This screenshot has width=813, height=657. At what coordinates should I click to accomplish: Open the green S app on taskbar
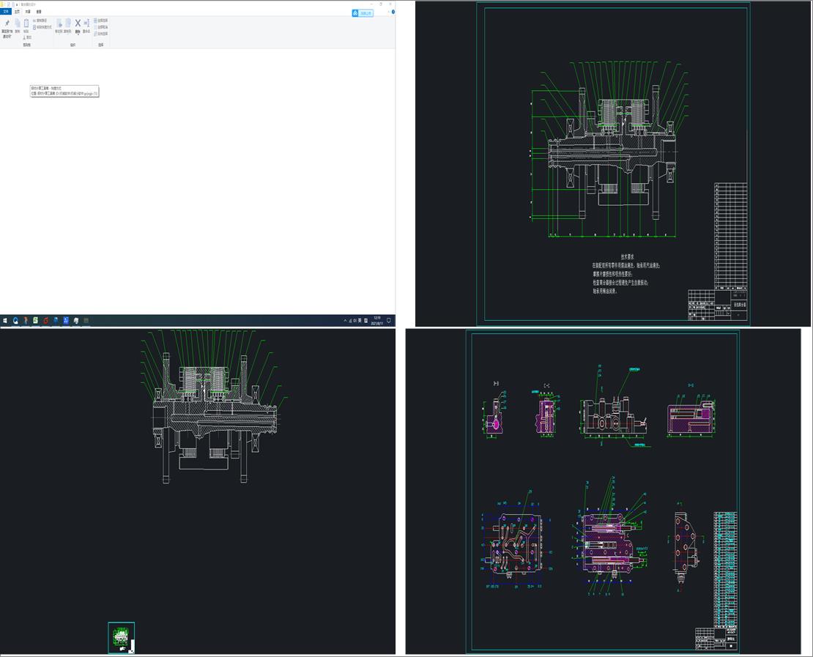[x=36, y=321]
